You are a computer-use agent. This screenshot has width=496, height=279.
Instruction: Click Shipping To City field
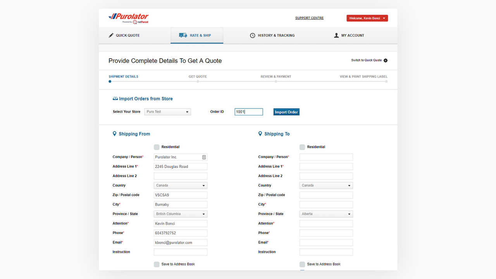tap(326, 204)
